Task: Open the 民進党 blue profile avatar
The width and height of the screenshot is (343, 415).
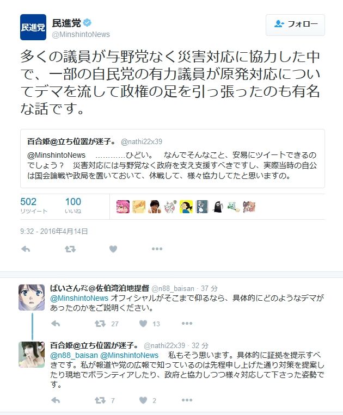Action: pos(33,27)
